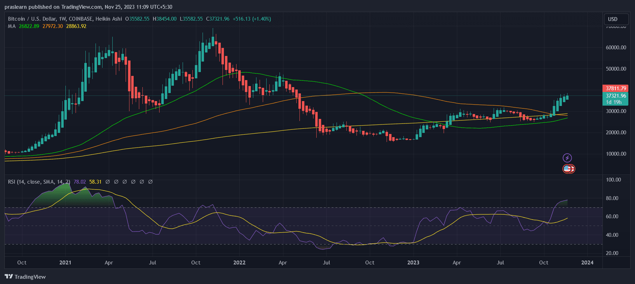This screenshot has width=635, height=284.
Task: Open praslearn's published chart attribution text
Action: (x=88, y=7)
